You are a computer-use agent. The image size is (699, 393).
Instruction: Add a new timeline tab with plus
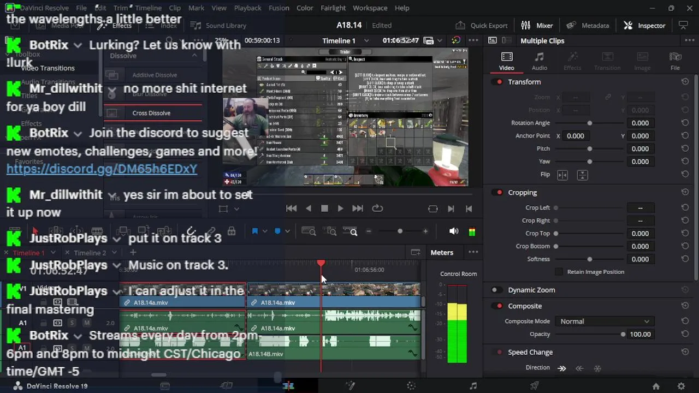133,252
